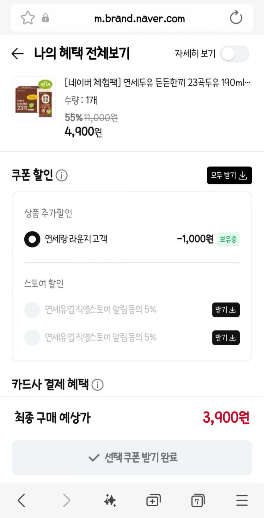Open coupon discount info icon

(62, 175)
